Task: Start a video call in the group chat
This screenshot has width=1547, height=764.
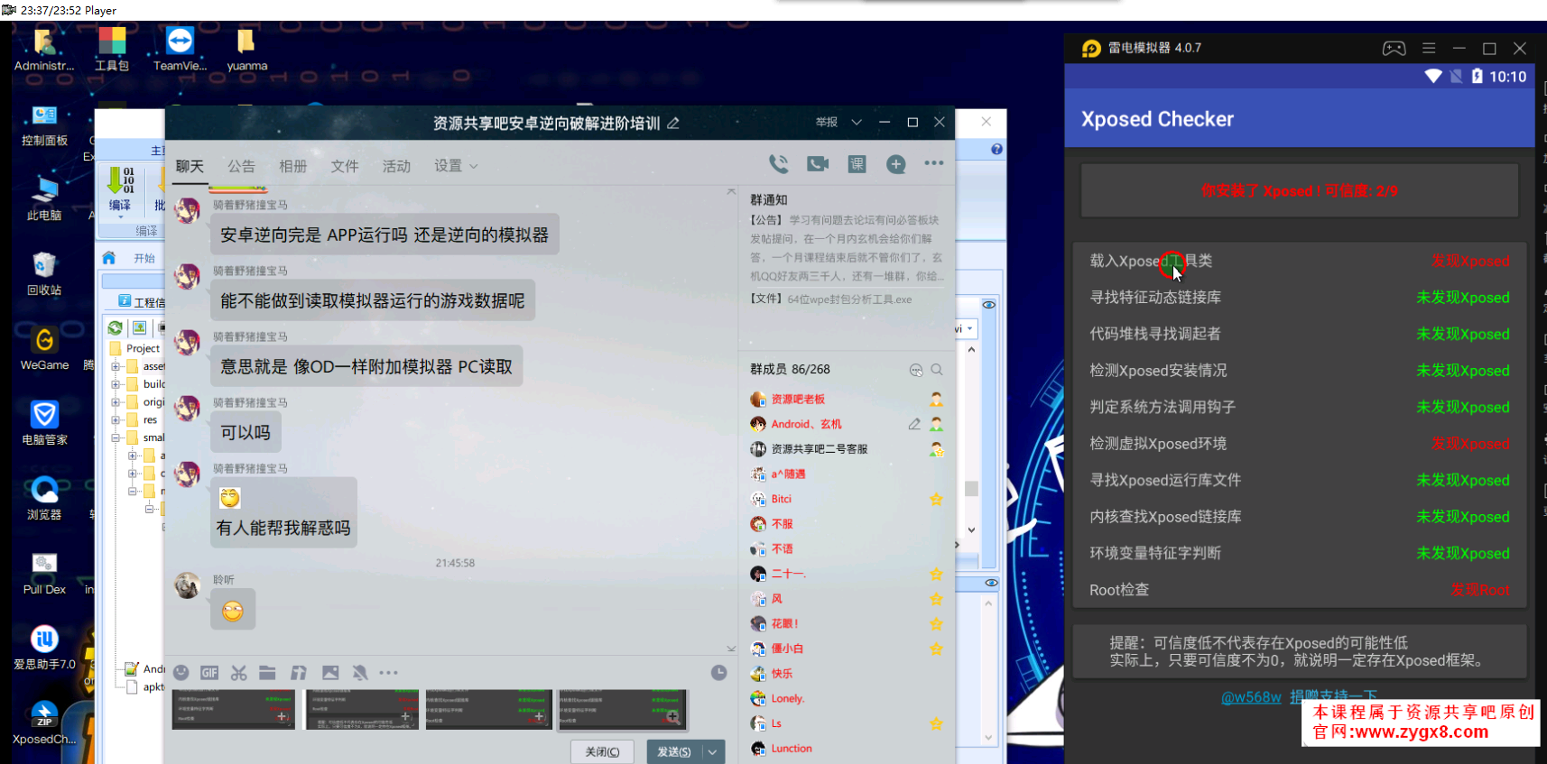Action: point(818,164)
